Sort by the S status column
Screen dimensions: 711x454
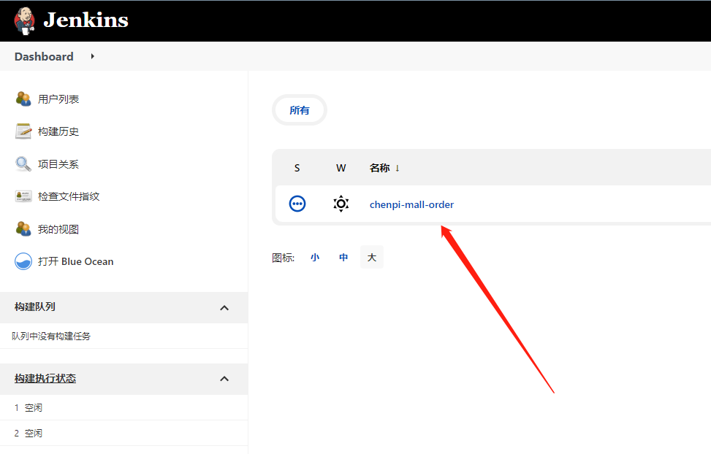297,168
